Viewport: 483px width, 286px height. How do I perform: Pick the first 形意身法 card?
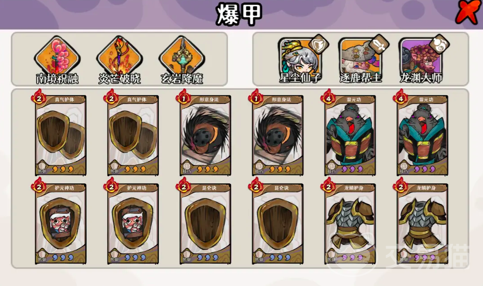[205, 135]
